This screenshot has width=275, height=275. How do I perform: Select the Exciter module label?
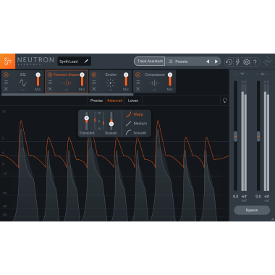(111, 75)
